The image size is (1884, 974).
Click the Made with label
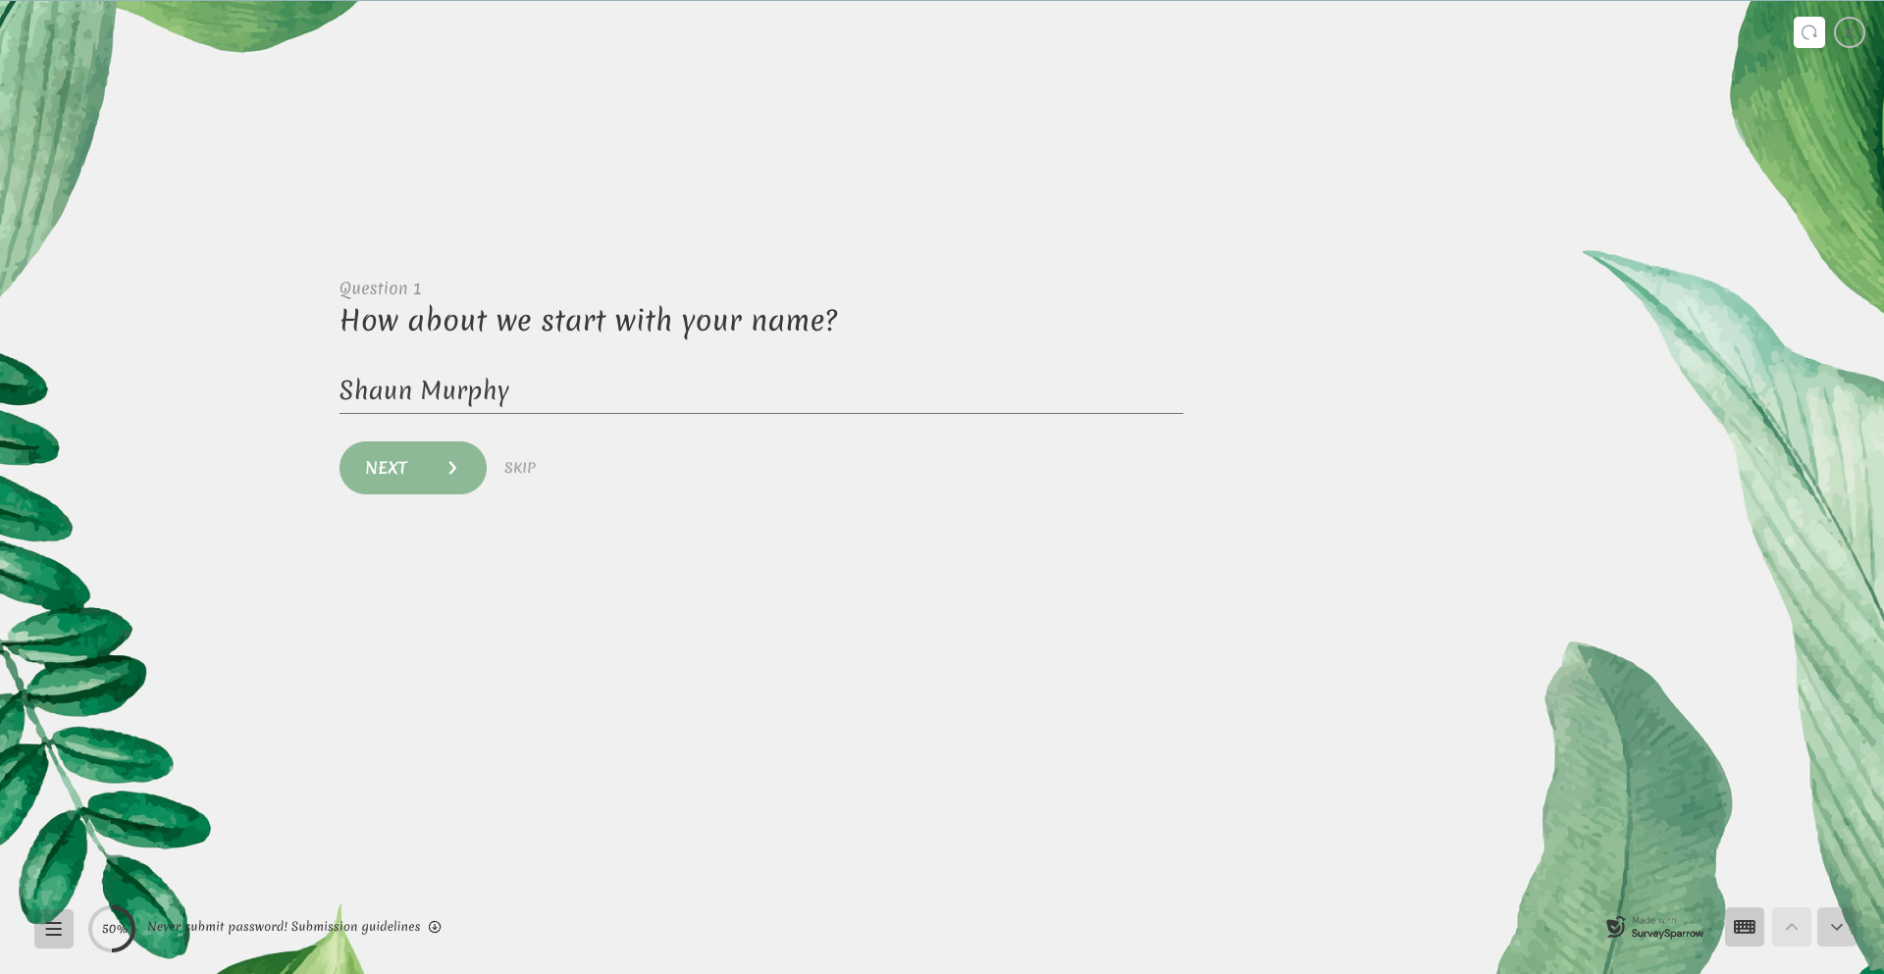pyautogui.click(x=1653, y=920)
